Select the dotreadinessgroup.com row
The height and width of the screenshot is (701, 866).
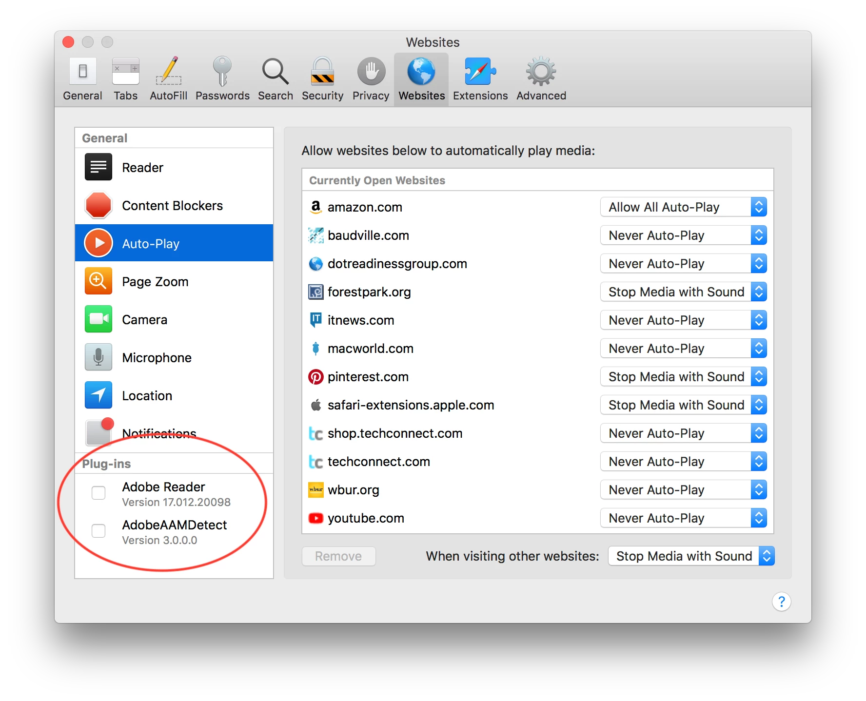pos(538,264)
